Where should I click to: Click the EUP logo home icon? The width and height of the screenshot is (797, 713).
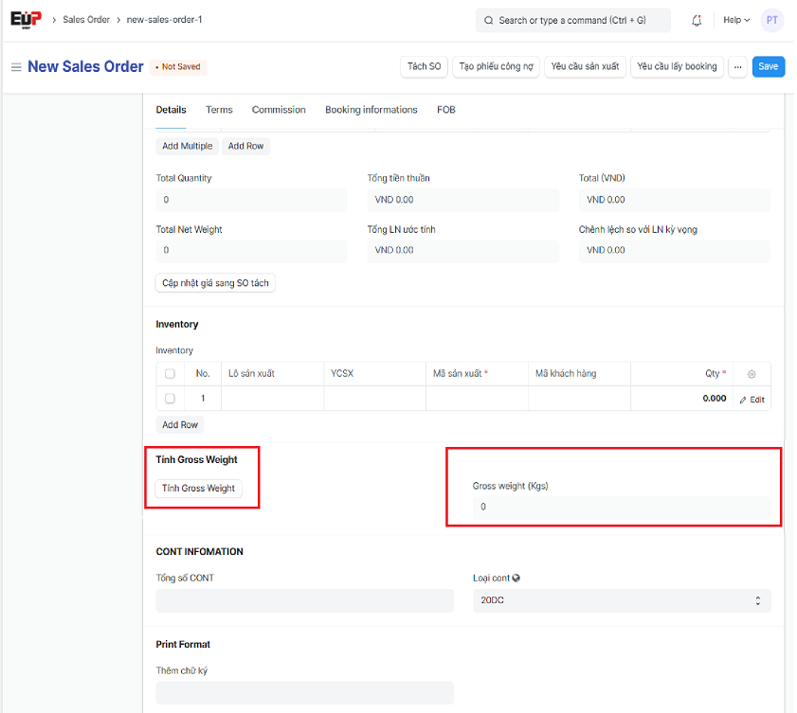(x=26, y=20)
